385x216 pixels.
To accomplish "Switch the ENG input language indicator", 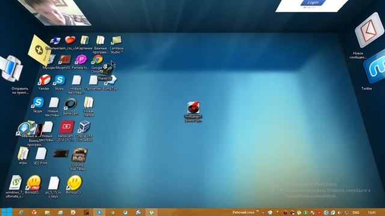I will 356,212.
